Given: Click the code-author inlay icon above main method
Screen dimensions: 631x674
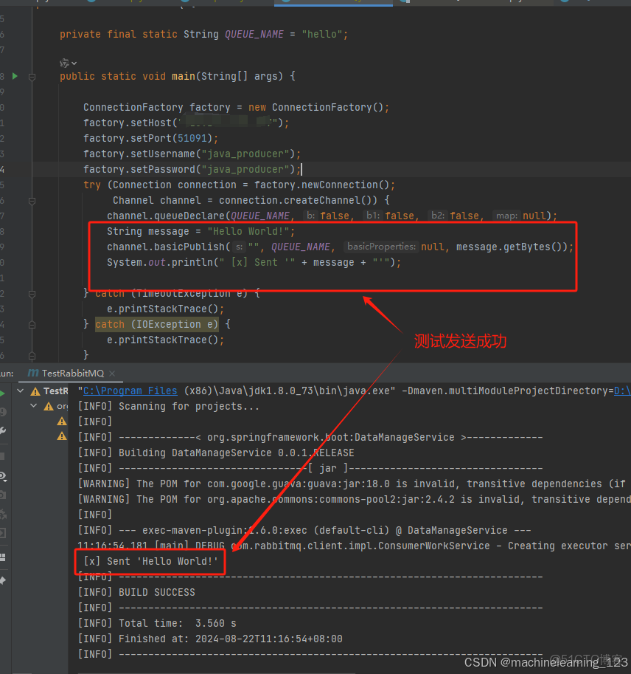Looking at the screenshot, I should coord(64,63).
